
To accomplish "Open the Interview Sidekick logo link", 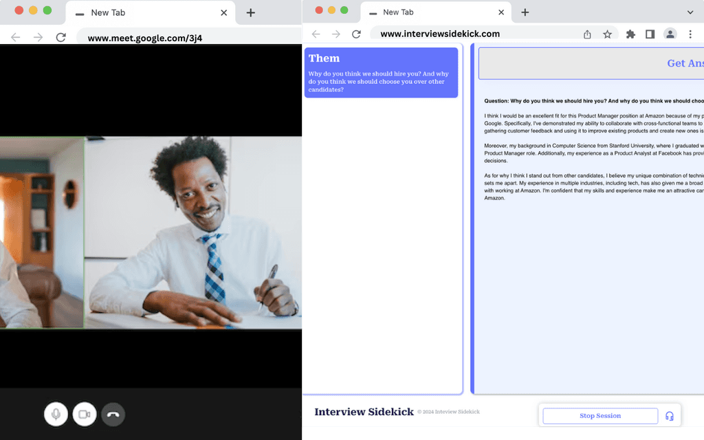I will click(x=364, y=411).
